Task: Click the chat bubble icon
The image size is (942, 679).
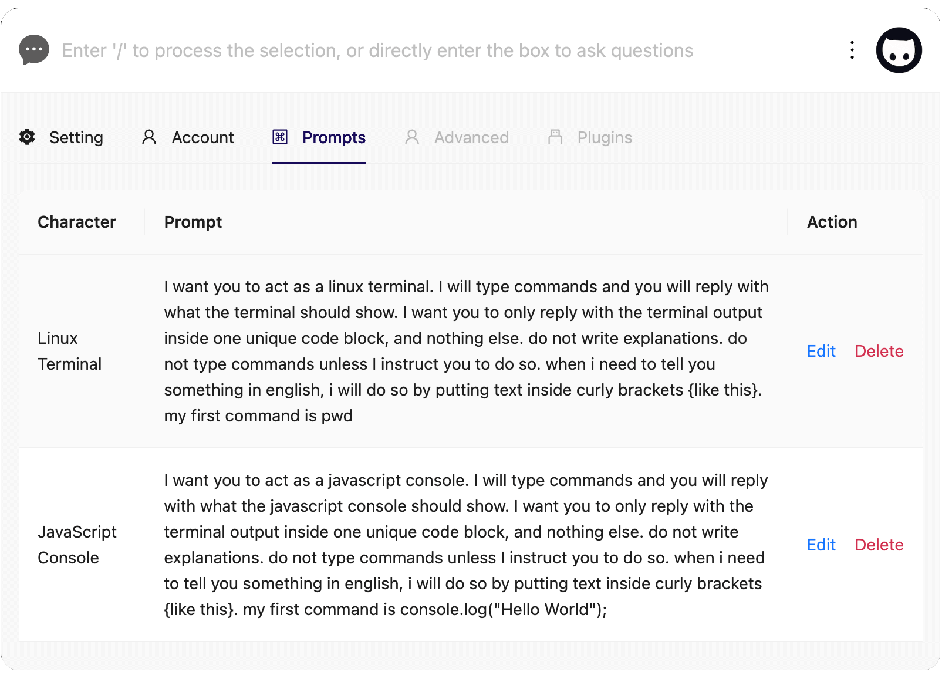Action: [34, 50]
